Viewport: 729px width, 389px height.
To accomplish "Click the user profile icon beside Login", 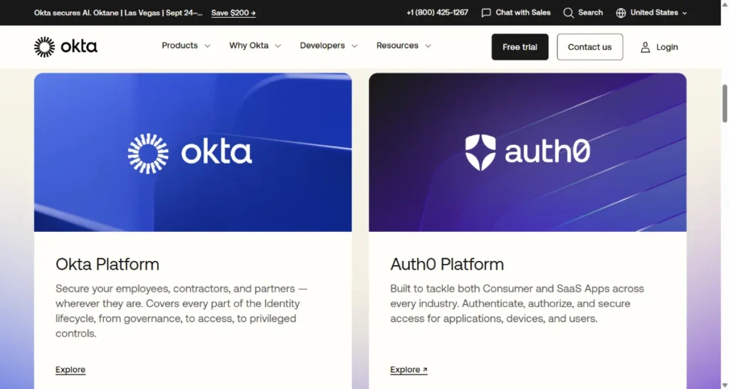I will 645,48.
